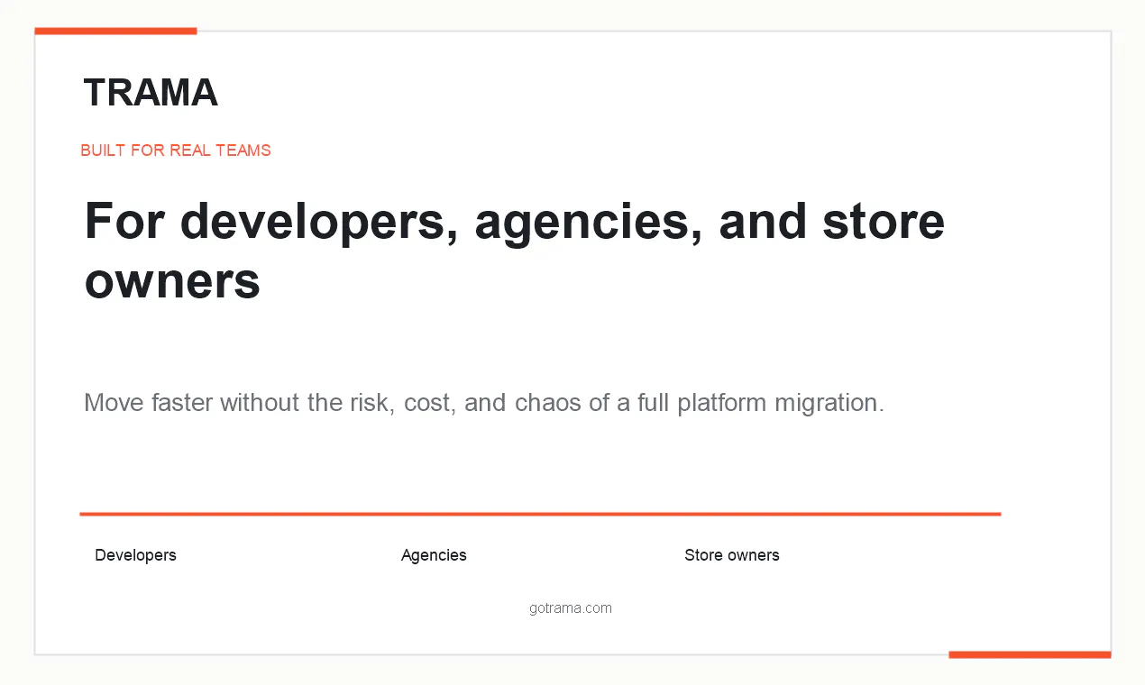This screenshot has height=685, width=1145.
Task: Click the 'Move faster without the risk' subtitle
Action: [x=484, y=402]
